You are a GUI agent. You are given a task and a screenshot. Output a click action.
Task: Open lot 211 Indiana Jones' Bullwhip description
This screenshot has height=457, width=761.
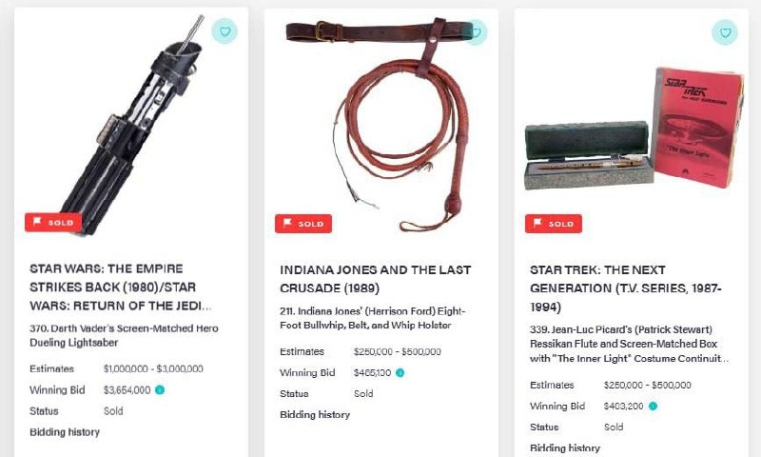tap(372, 318)
